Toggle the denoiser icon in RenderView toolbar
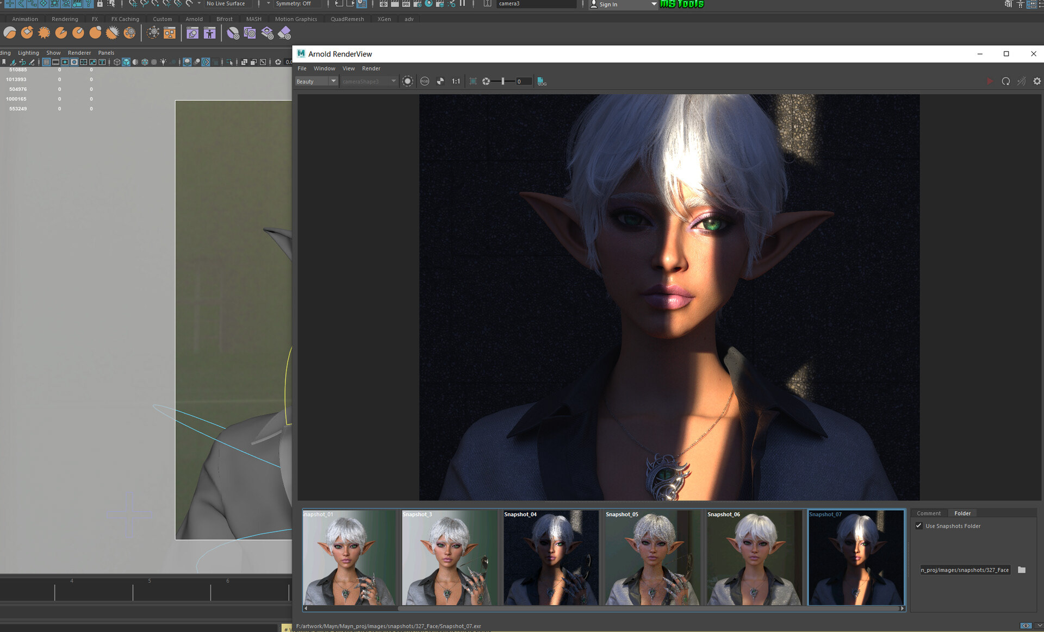This screenshot has width=1044, height=632. pyautogui.click(x=1021, y=82)
